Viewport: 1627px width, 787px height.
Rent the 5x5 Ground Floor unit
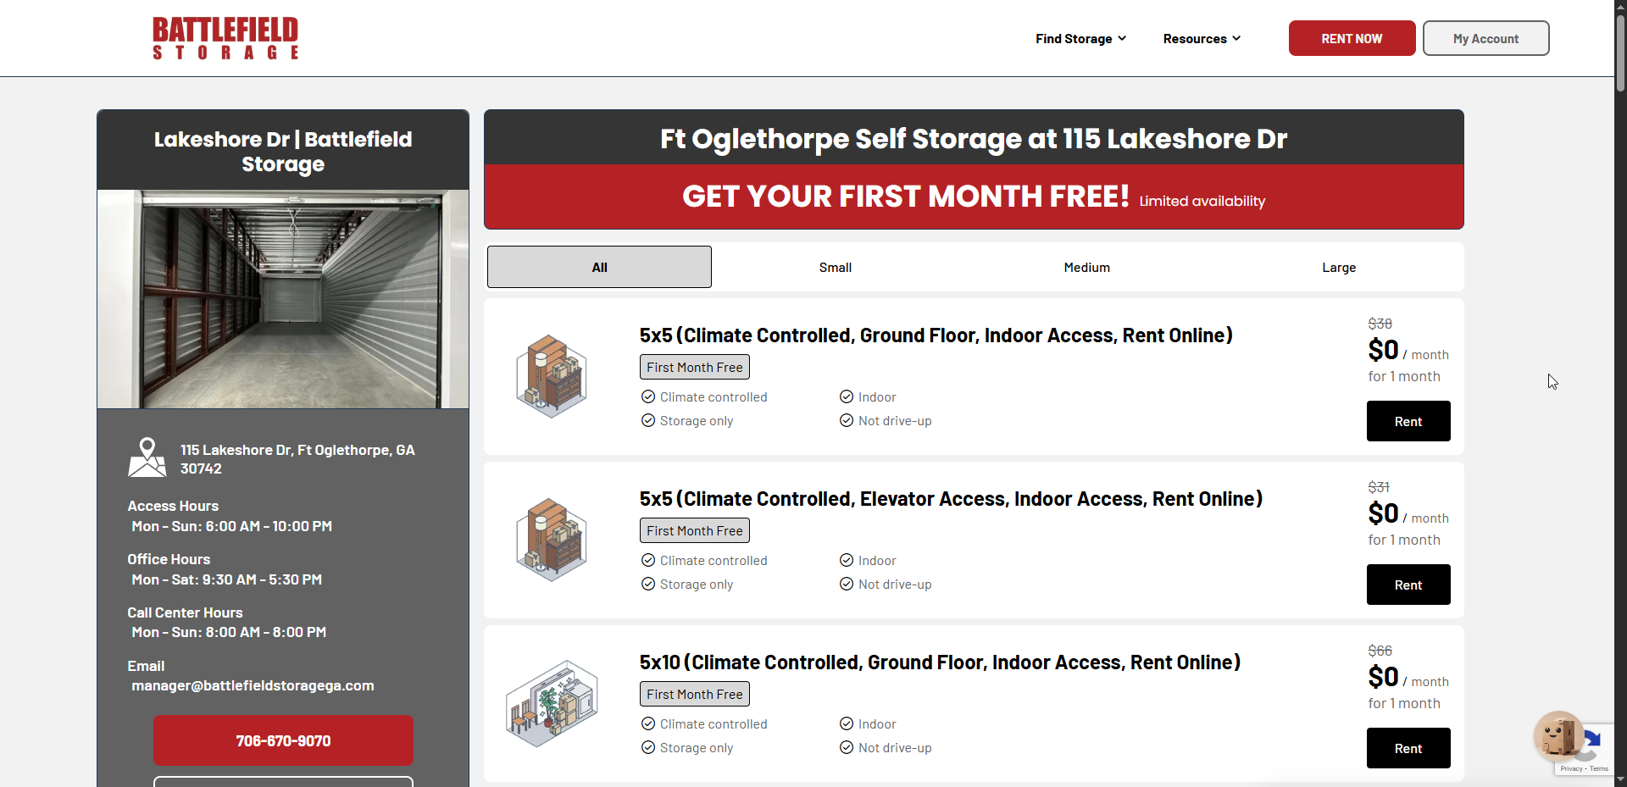pyautogui.click(x=1408, y=421)
